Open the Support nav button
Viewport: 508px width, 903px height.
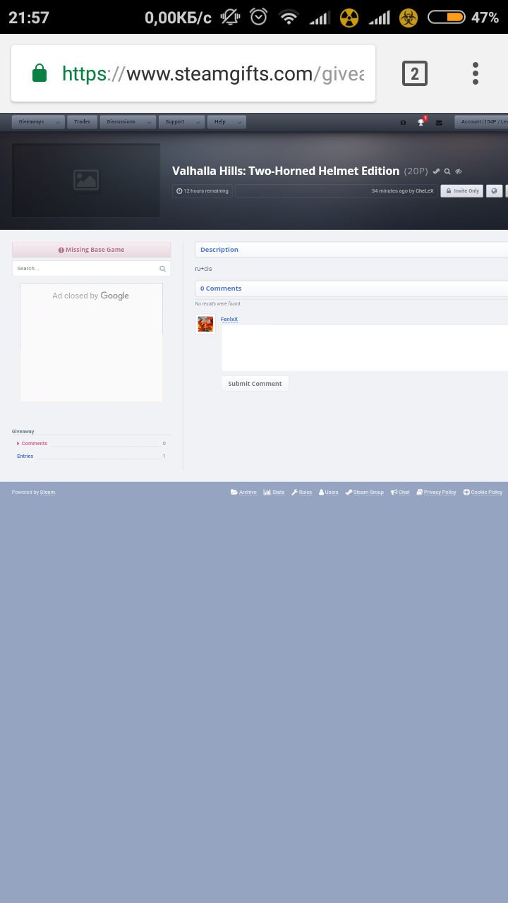[175, 122]
